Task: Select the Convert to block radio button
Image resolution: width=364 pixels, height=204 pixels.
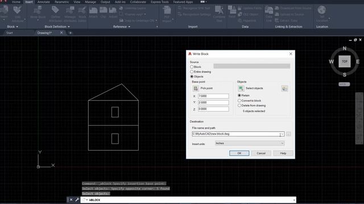Action: tap(239, 101)
